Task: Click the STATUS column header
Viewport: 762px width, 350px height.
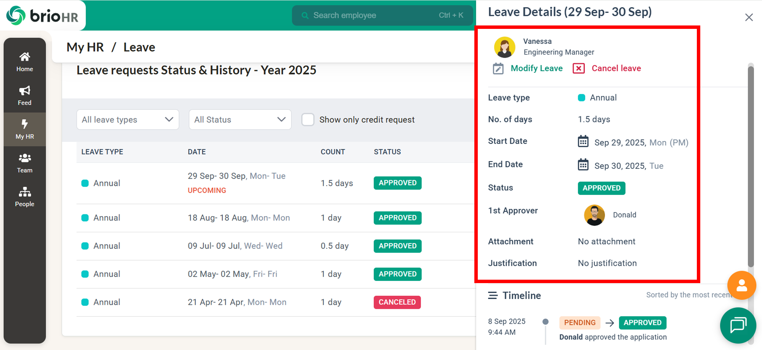Action: point(387,152)
